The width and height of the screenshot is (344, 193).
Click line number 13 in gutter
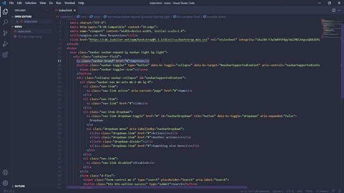60,61
